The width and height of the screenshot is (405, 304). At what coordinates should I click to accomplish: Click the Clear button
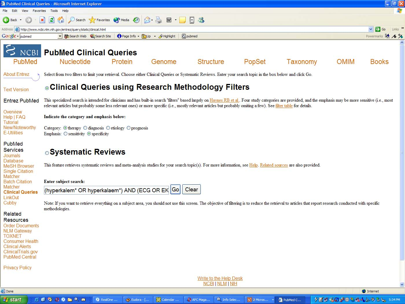click(192, 189)
